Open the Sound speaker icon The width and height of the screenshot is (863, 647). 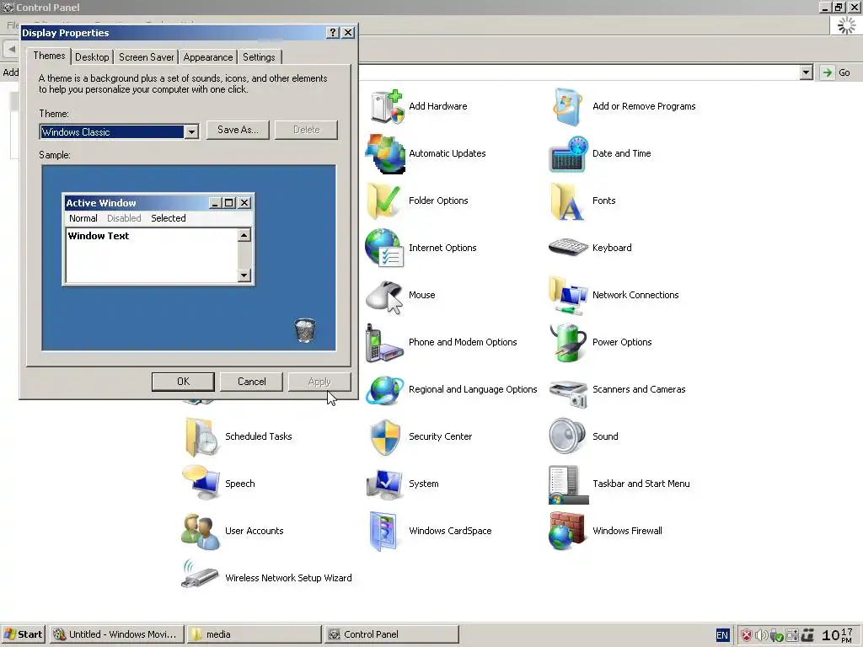567,436
